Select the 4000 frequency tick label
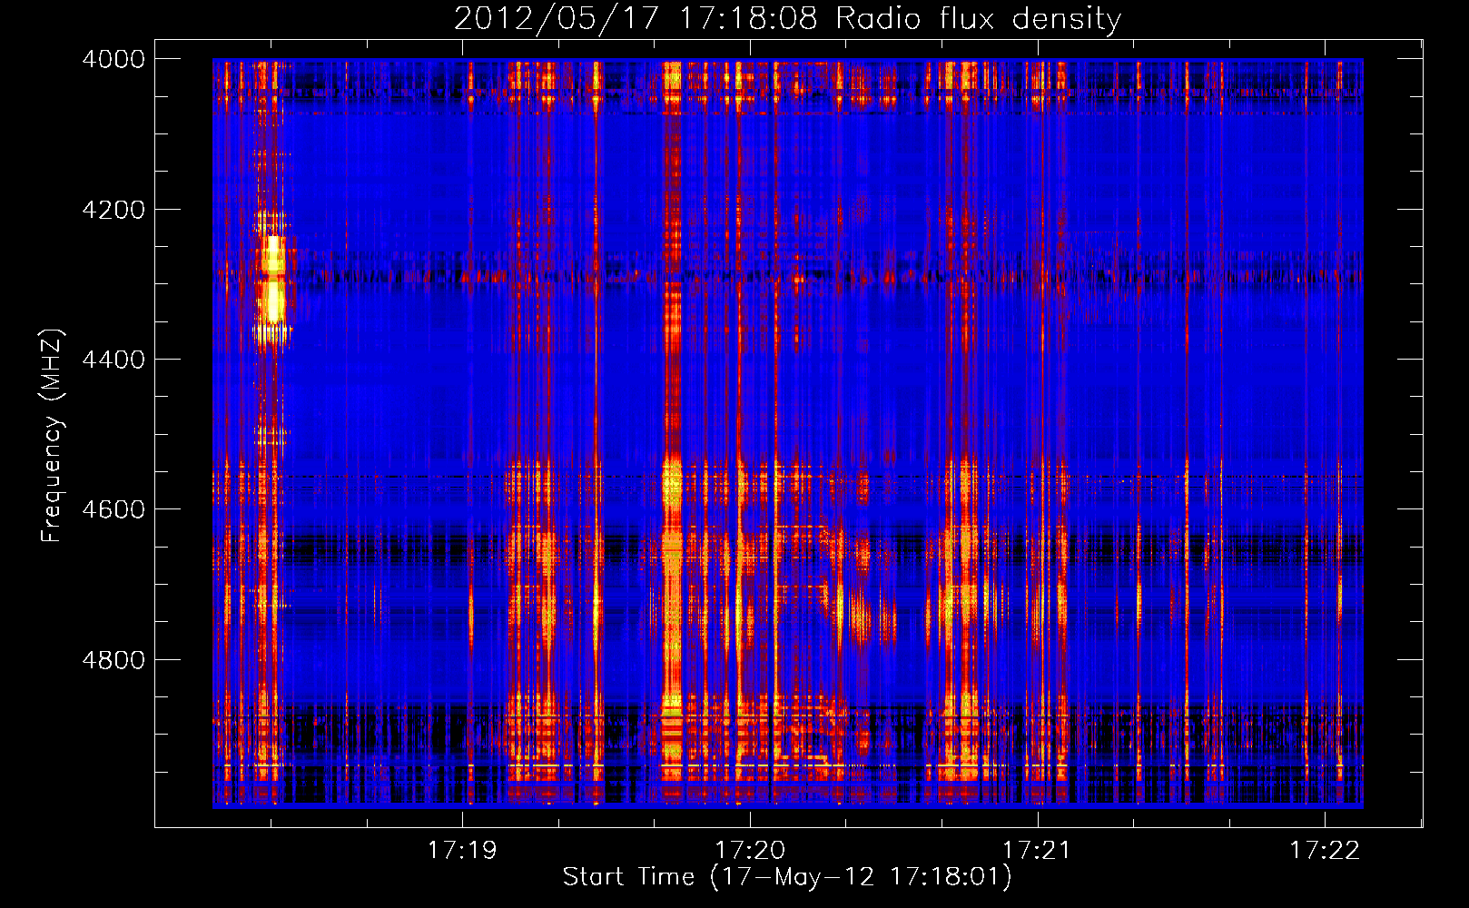Viewport: 1469px width, 908px height. point(113,59)
